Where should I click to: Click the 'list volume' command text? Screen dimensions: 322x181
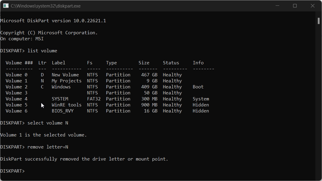click(x=42, y=51)
